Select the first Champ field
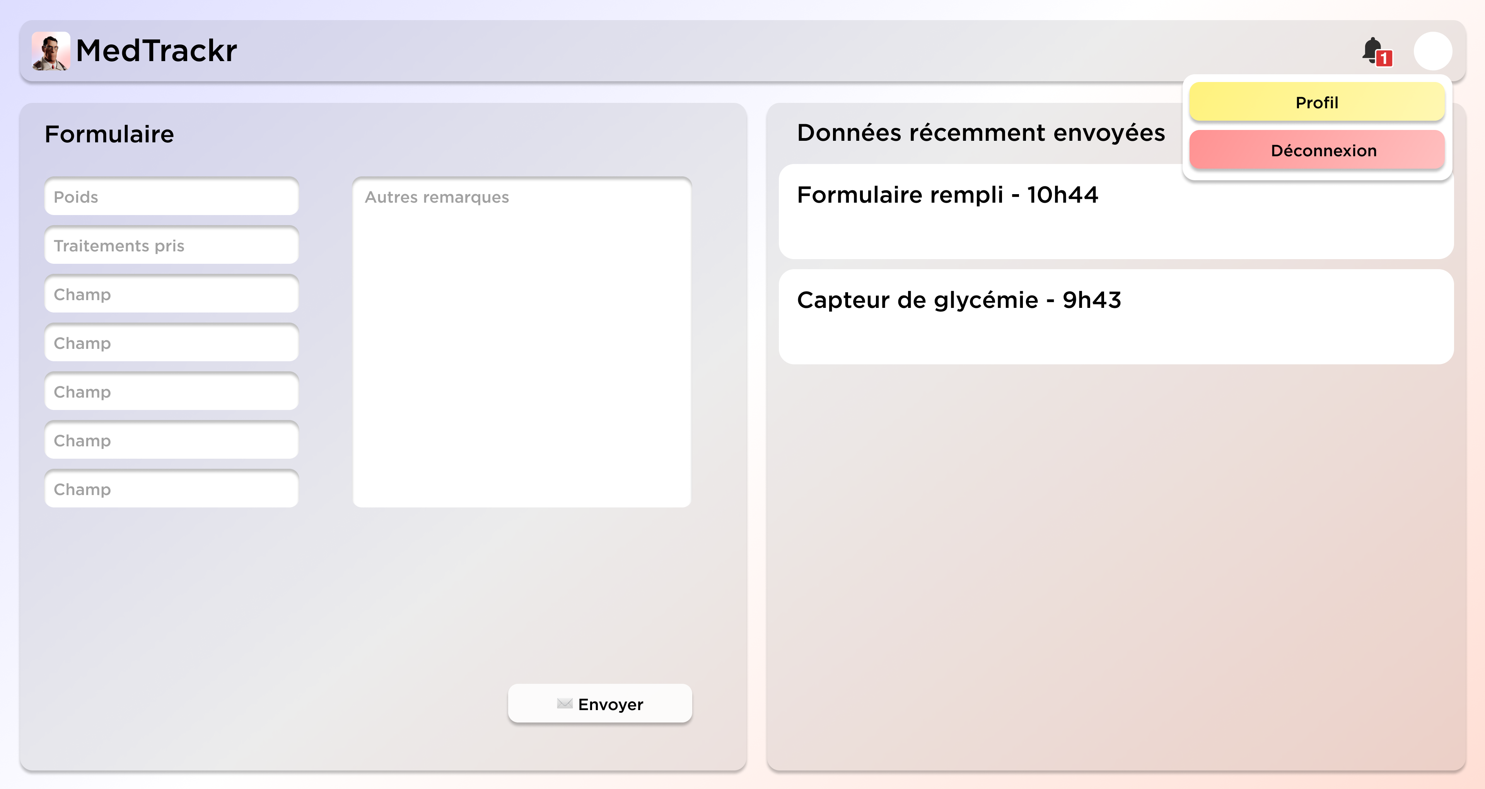1485x789 pixels. (171, 294)
